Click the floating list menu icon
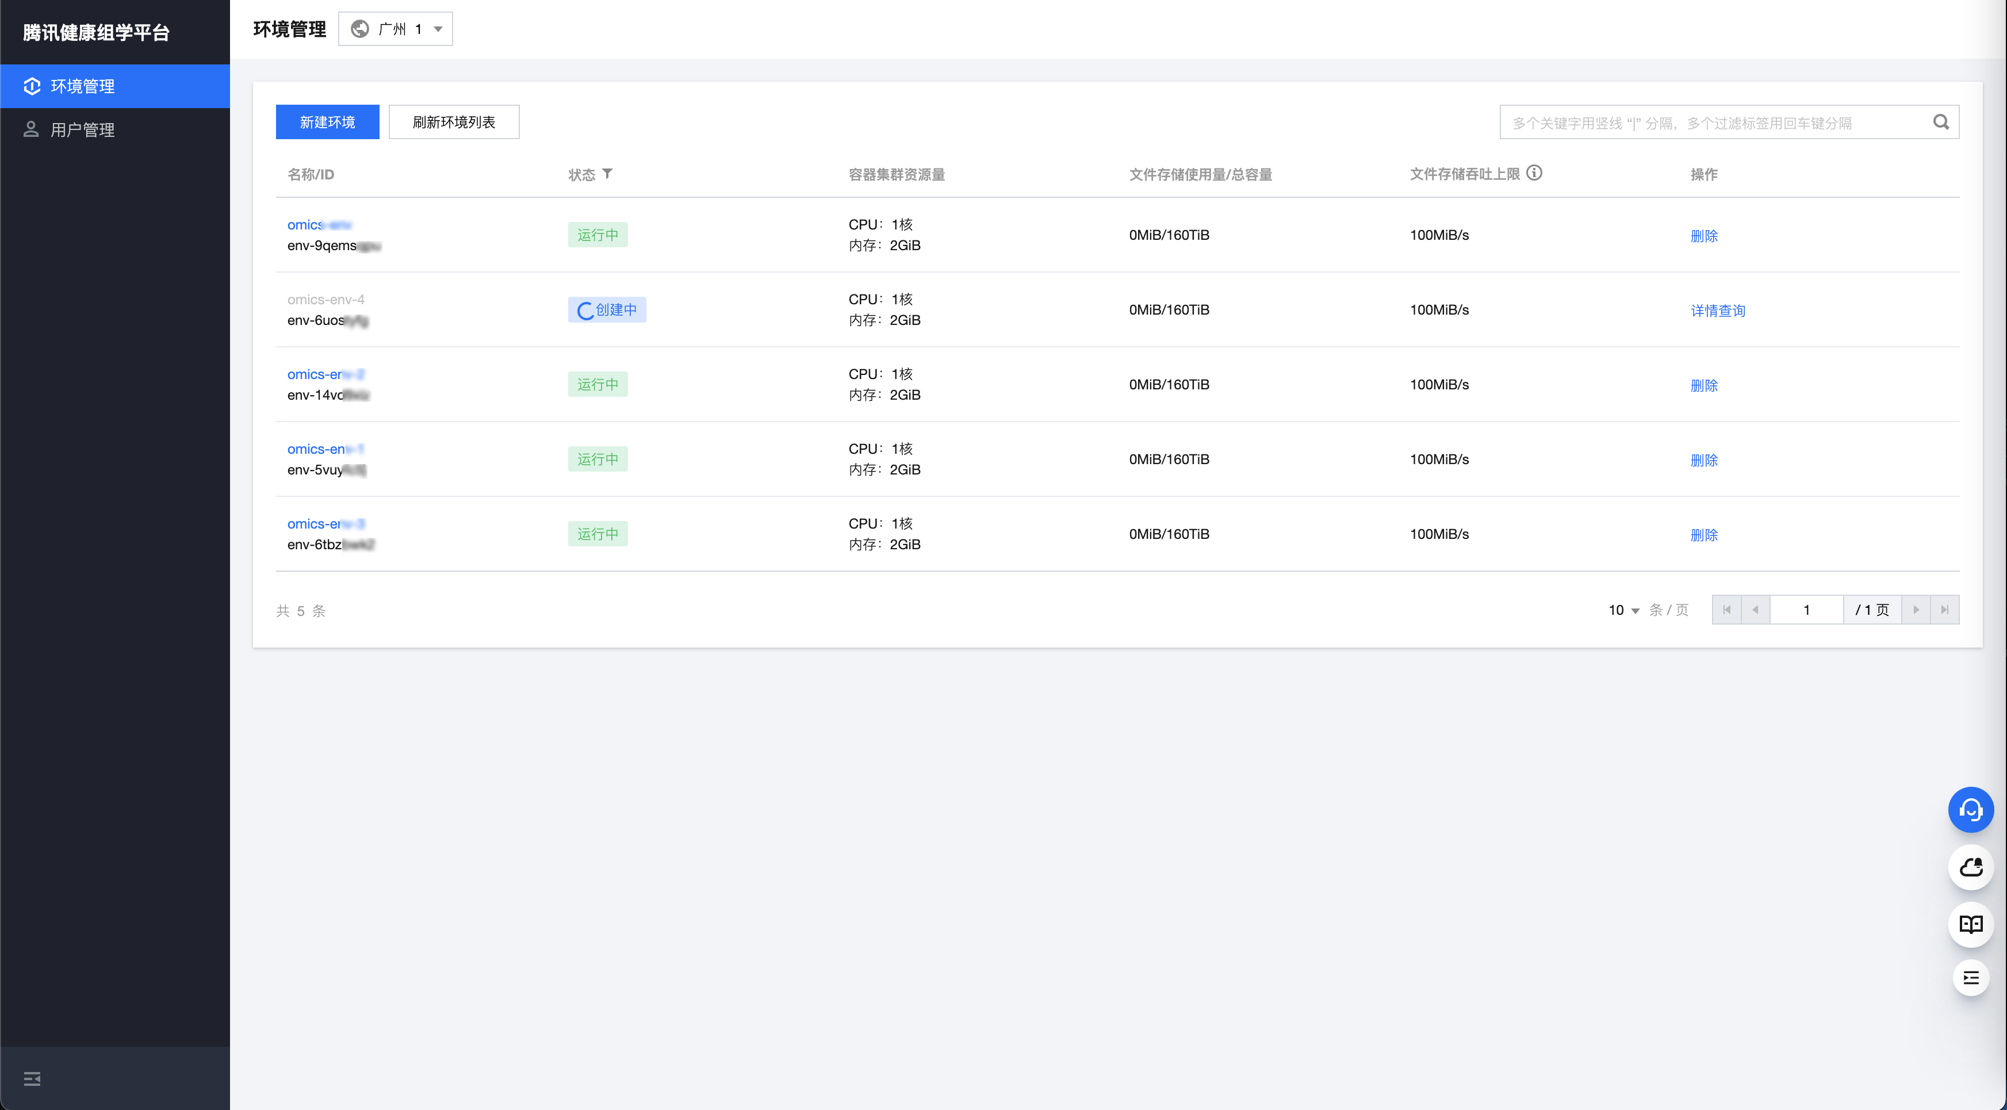Screen dimensions: 2007x1110 click(1970, 978)
